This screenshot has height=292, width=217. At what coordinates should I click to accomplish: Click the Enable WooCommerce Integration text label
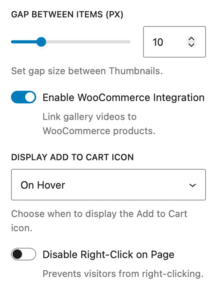[124, 97]
